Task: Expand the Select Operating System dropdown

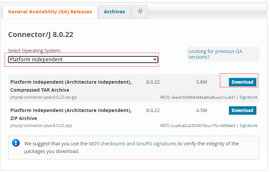Action: (x=83, y=60)
